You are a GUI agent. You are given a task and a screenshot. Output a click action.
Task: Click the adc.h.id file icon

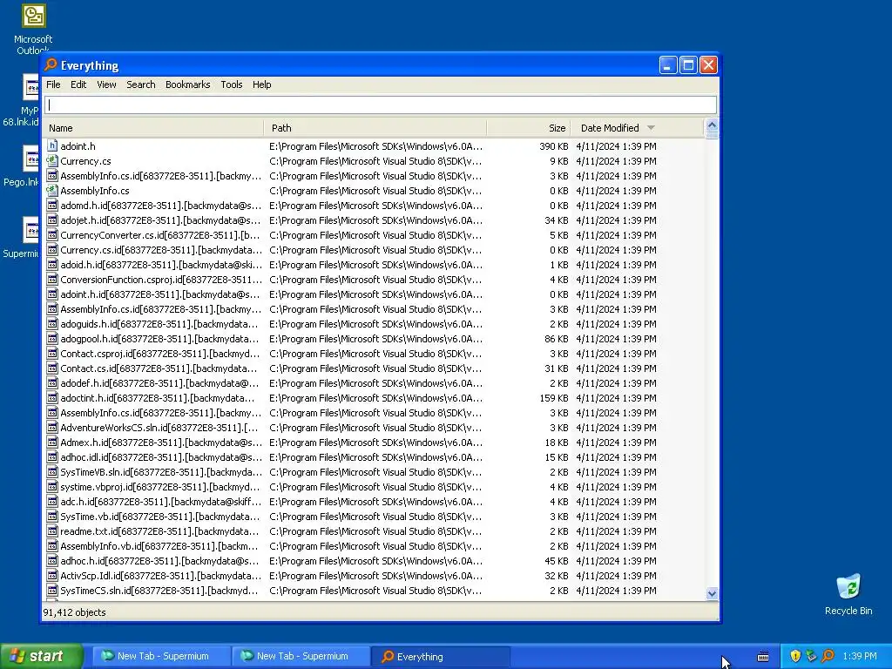(52, 501)
